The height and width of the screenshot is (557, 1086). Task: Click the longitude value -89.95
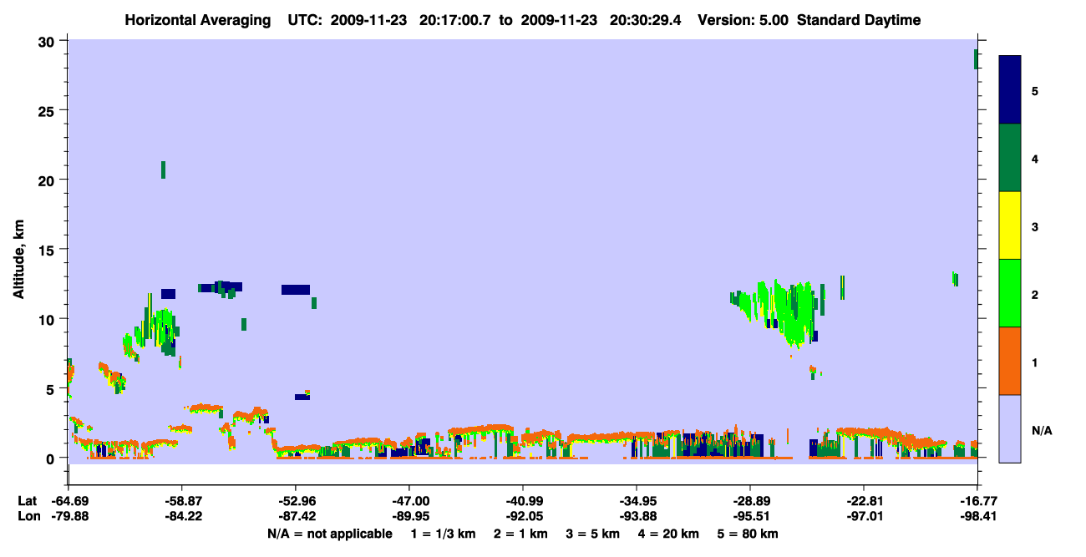click(x=409, y=516)
